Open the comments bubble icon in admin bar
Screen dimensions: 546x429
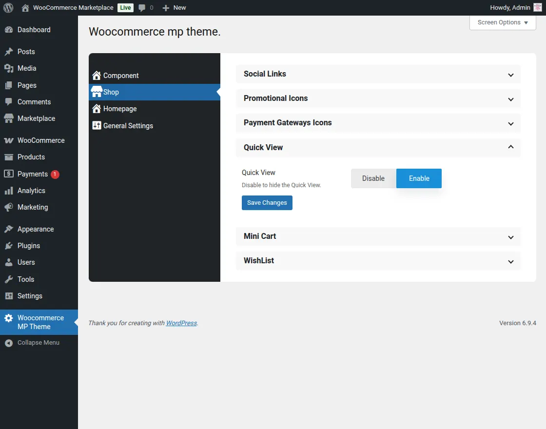(x=142, y=8)
